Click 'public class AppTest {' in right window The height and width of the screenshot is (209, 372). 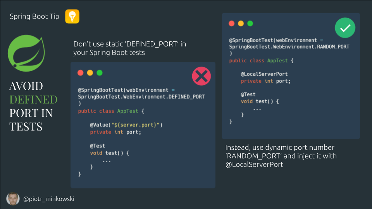pyautogui.click(x=261, y=61)
